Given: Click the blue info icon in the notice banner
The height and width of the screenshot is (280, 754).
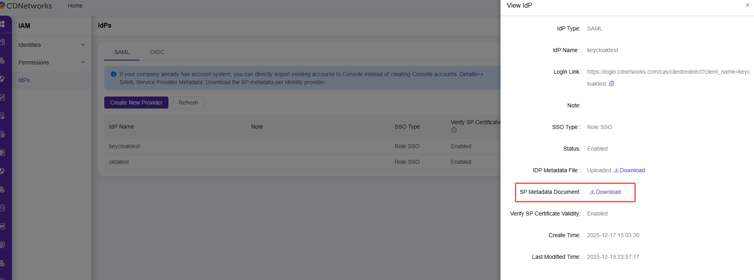Looking at the screenshot, I should 114,74.
